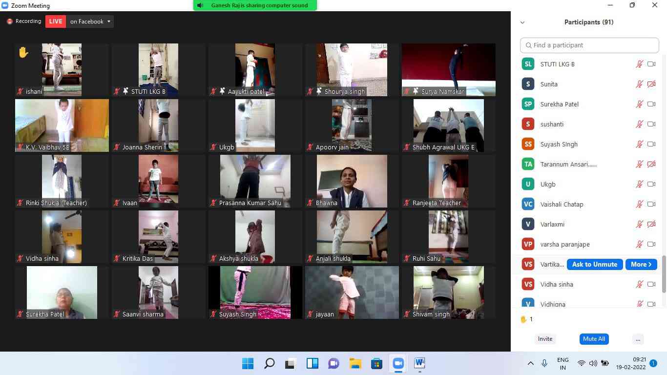Image resolution: width=667 pixels, height=375 pixels.
Task: Open Zoom app from the taskbar
Action: tap(398, 363)
